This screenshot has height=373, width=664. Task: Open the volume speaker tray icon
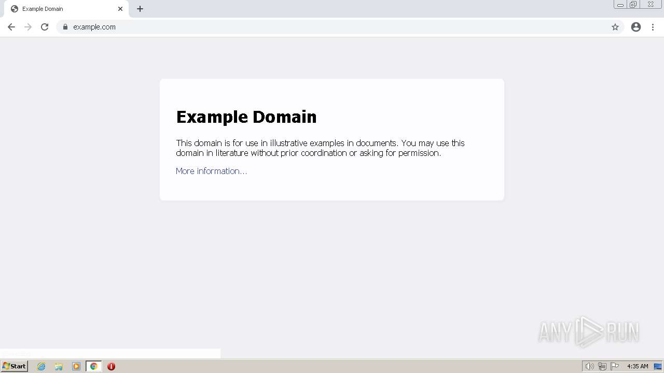pos(589,366)
